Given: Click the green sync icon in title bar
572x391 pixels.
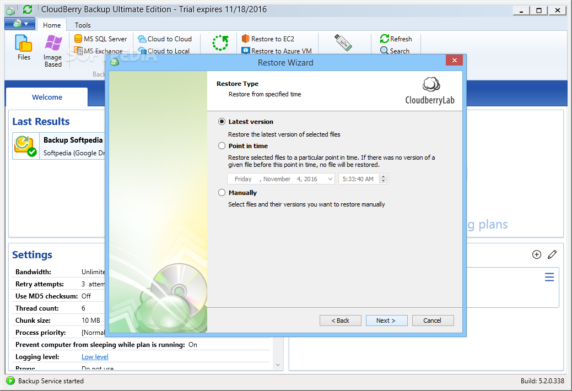Looking at the screenshot, I should pyautogui.click(x=28, y=9).
